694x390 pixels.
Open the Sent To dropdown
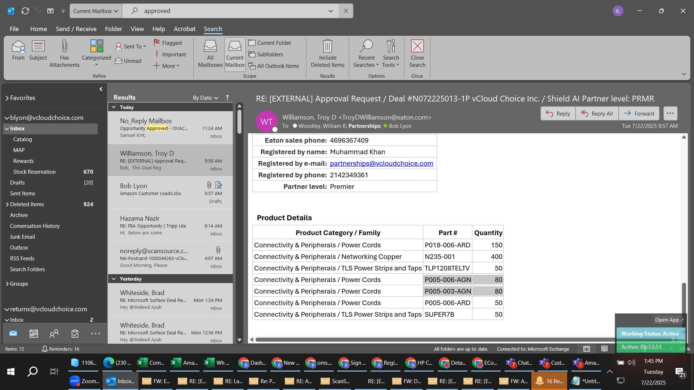coord(130,46)
